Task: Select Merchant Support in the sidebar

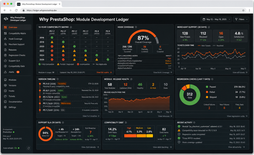Action: pyautogui.click(x=17, y=44)
